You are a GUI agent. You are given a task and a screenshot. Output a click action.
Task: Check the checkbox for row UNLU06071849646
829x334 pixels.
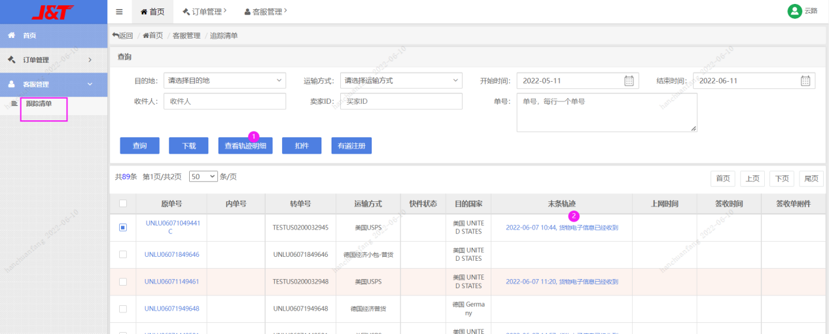coord(122,254)
